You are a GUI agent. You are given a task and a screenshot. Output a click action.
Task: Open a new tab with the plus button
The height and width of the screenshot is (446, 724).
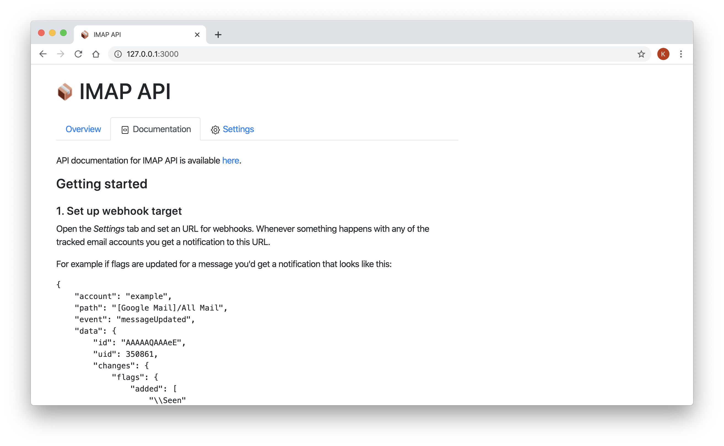[218, 35]
